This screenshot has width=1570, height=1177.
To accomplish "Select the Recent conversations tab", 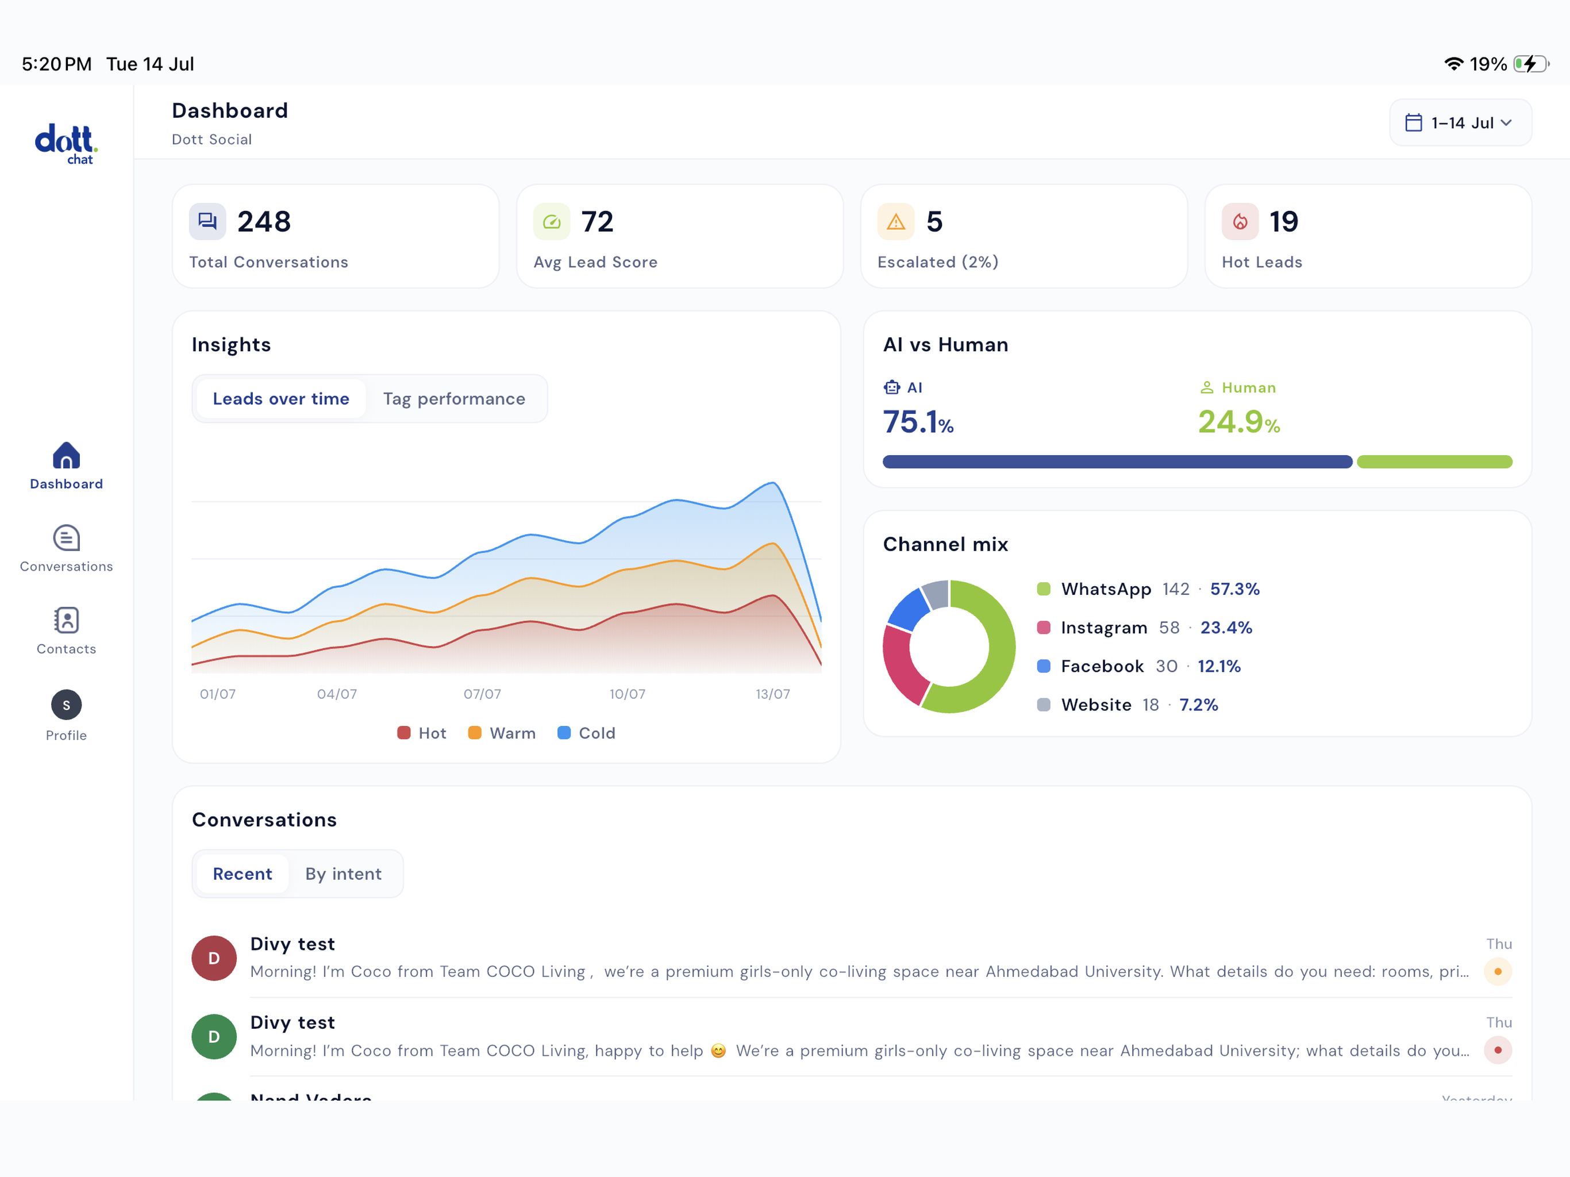I will 242,874.
